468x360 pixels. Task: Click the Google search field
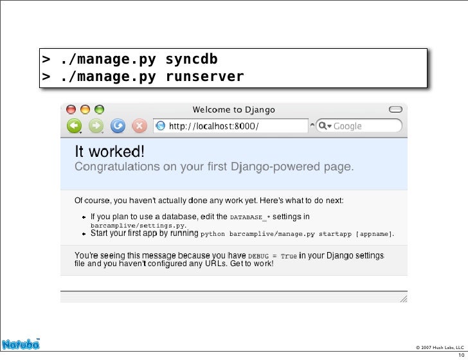click(x=359, y=125)
